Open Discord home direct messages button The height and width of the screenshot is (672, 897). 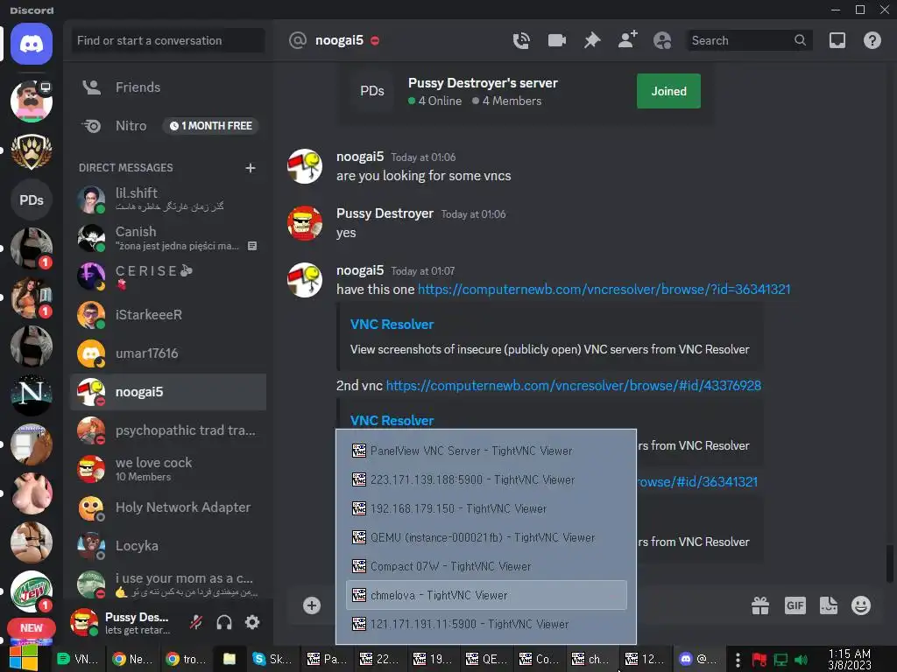32,44
